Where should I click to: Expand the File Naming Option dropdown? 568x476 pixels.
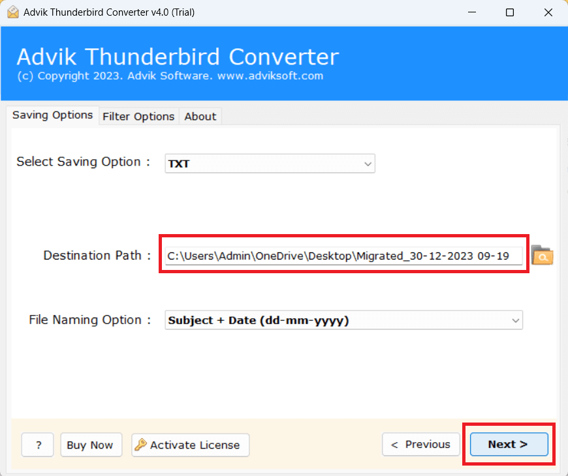(343, 320)
